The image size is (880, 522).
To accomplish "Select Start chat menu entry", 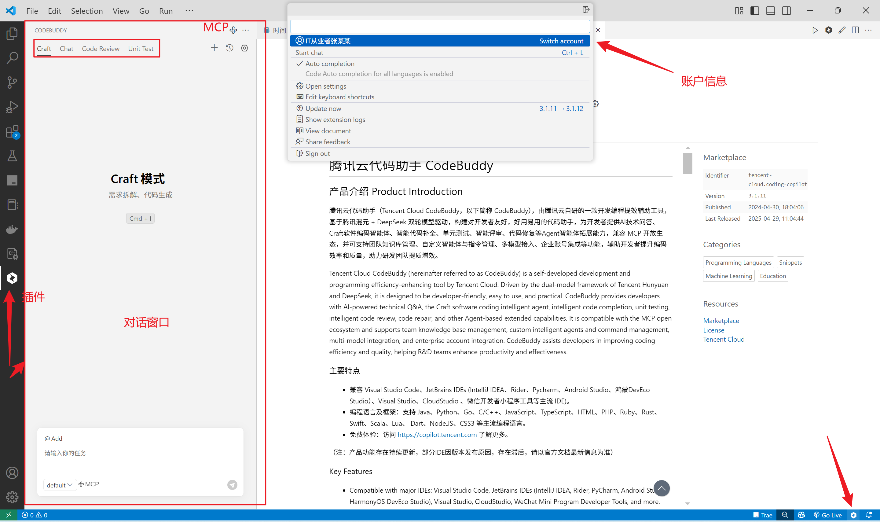I will pyautogui.click(x=440, y=52).
